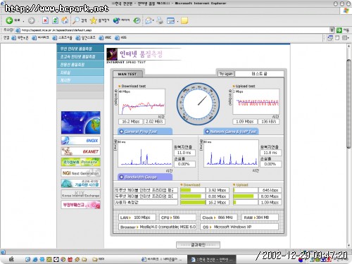Open the Home page icon
Image resolution: width=352 pixels, height=264 pixels.
tap(65, 20)
